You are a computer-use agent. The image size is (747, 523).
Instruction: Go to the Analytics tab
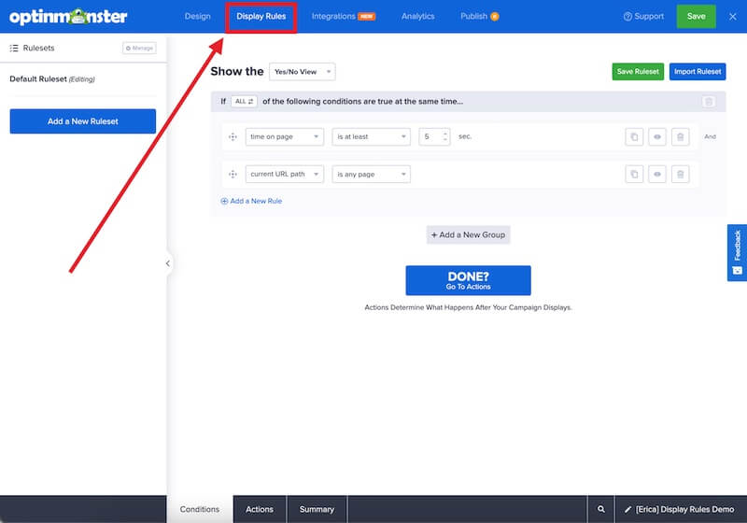417,16
